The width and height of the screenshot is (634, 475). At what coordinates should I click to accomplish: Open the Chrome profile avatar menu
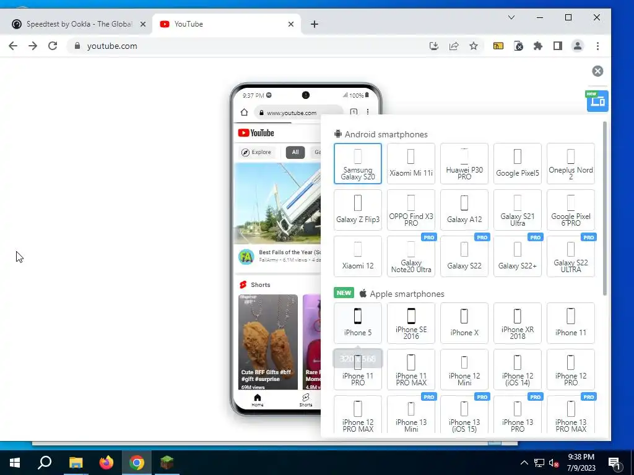[578, 46]
